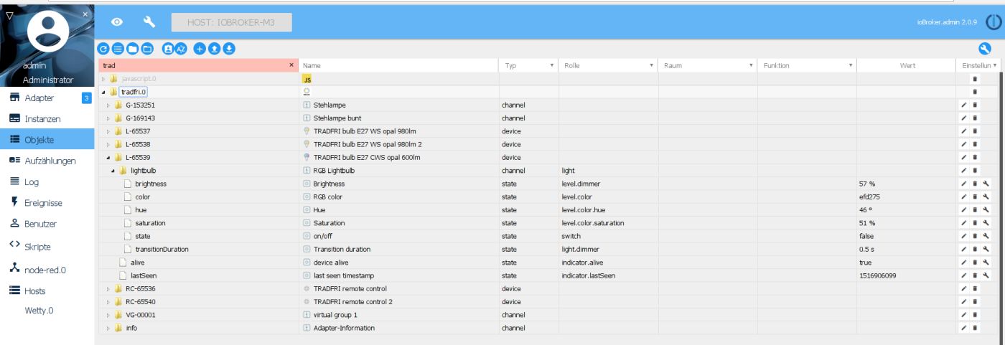Edit the G-169143 row pencil icon
The width and height of the screenshot is (1005, 345).
[965, 118]
